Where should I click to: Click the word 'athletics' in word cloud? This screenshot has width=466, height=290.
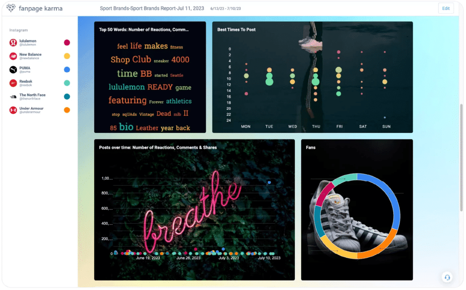coord(178,101)
